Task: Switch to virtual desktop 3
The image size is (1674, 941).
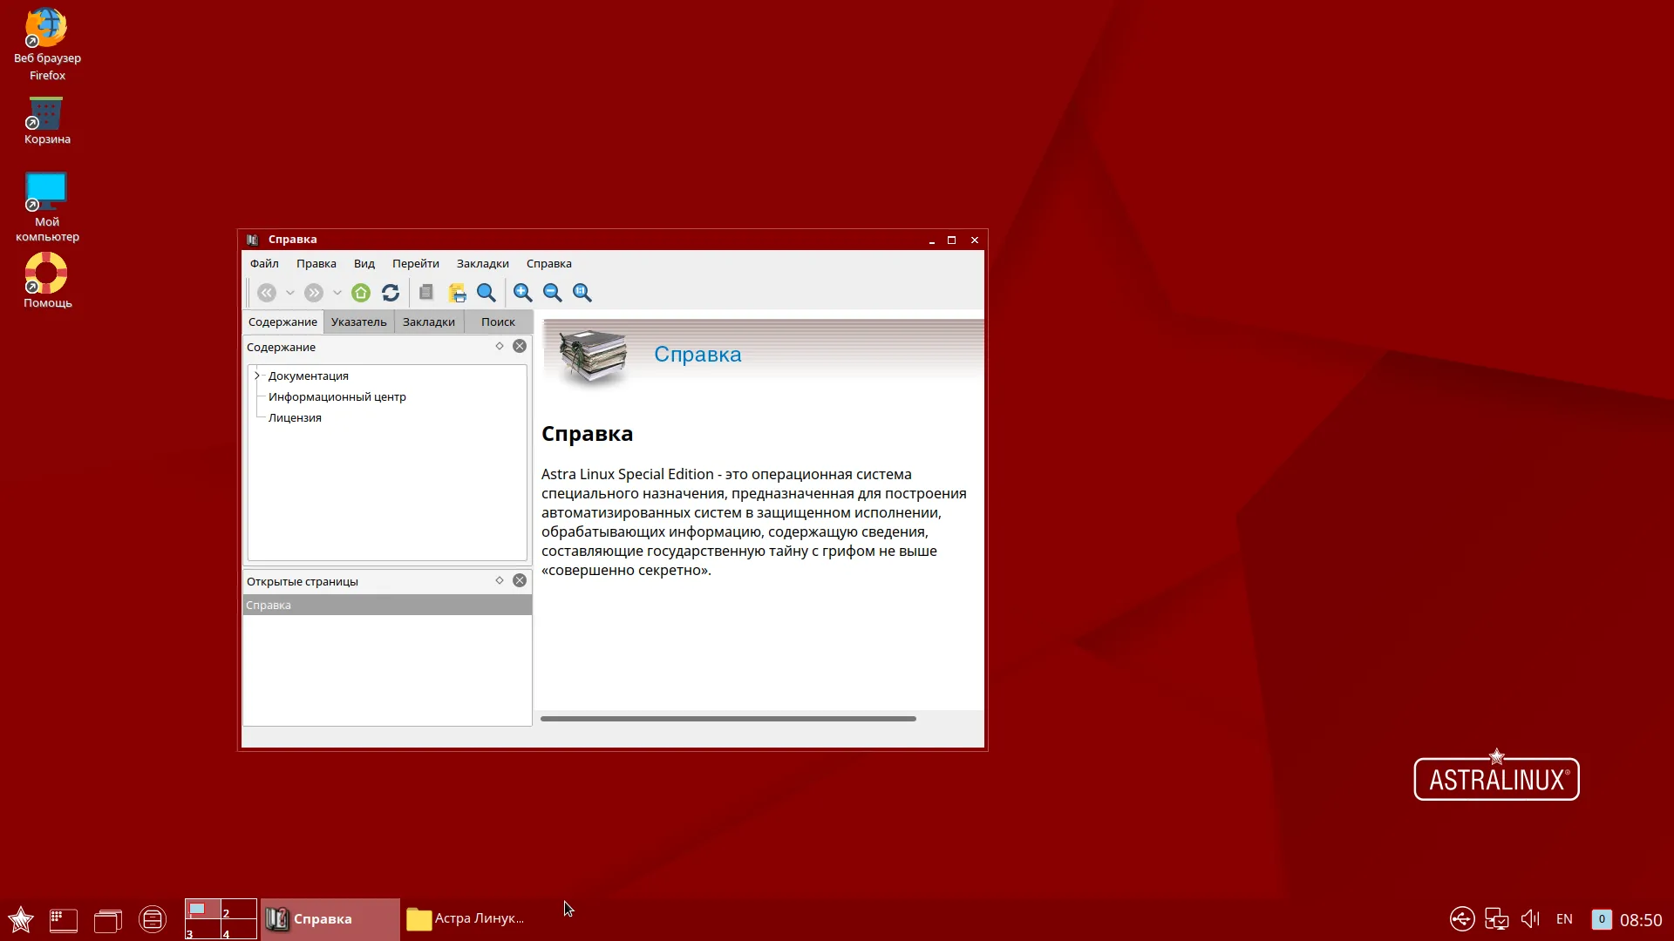Action: tap(203, 930)
